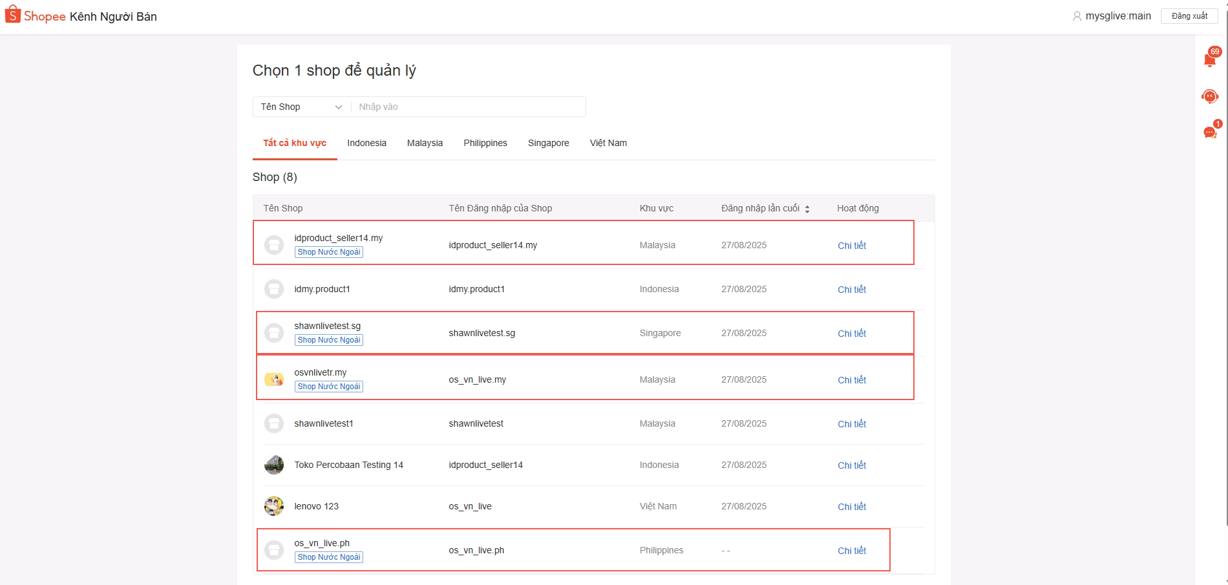Image resolution: width=1228 pixels, height=585 pixels.
Task: Expand the Tên Shop search type dropdown
Action: (x=301, y=107)
